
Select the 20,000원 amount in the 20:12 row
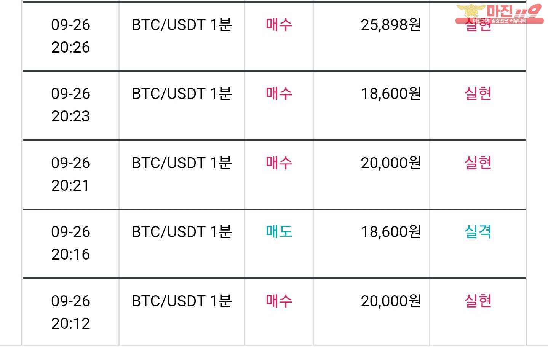click(391, 301)
